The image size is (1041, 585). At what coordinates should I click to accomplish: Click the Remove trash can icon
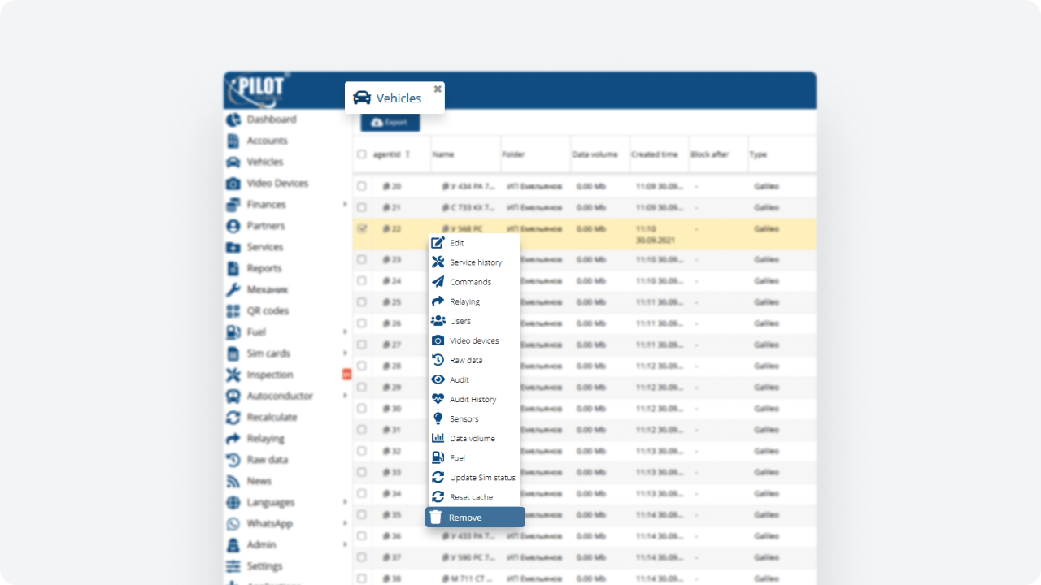(436, 518)
